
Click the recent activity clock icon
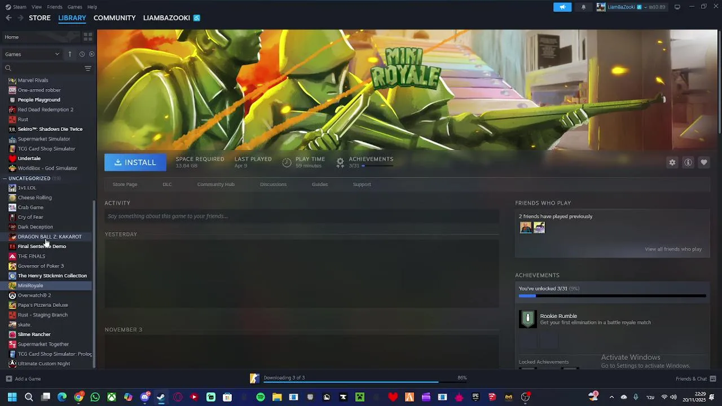coord(82,54)
